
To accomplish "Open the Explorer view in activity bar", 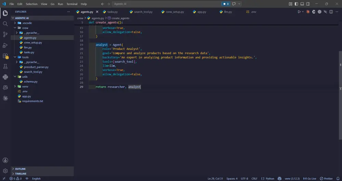I will [5, 13].
